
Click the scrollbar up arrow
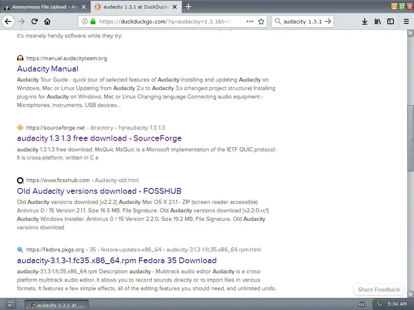[410, 33]
